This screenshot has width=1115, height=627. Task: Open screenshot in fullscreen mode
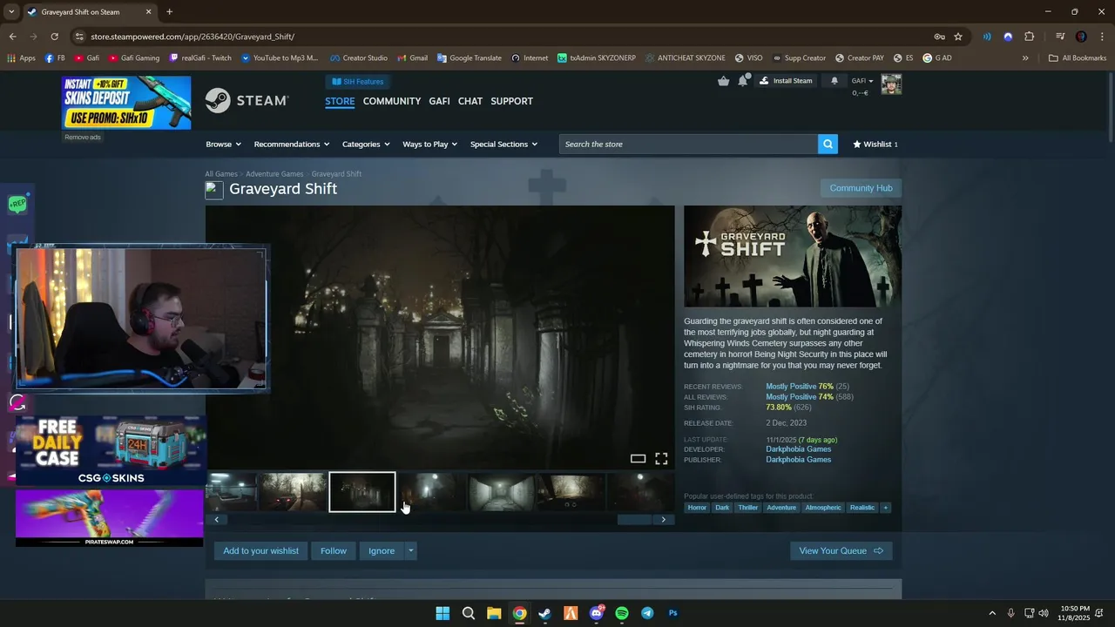pyautogui.click(x=661, y=459)
